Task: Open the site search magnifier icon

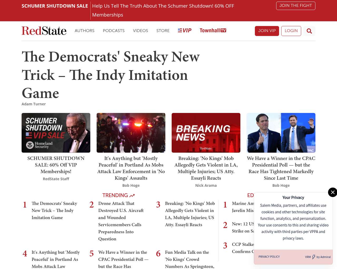Action: 309,31
